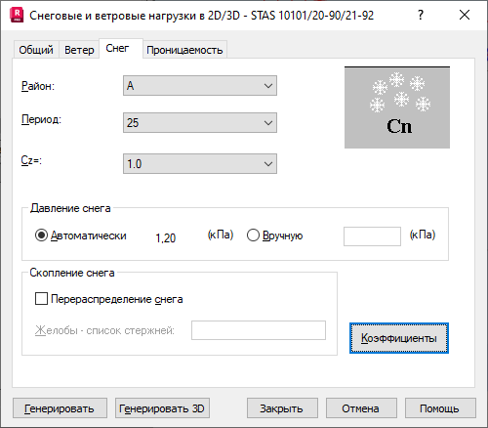Click the Robot app icon in title bar
Viewport: 488px width, 428px height.
[x=17, y=16]
